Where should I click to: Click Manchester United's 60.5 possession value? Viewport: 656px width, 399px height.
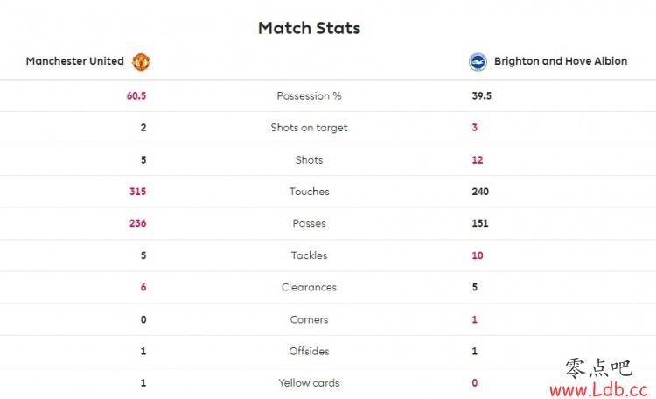click(x=136, y=96)
